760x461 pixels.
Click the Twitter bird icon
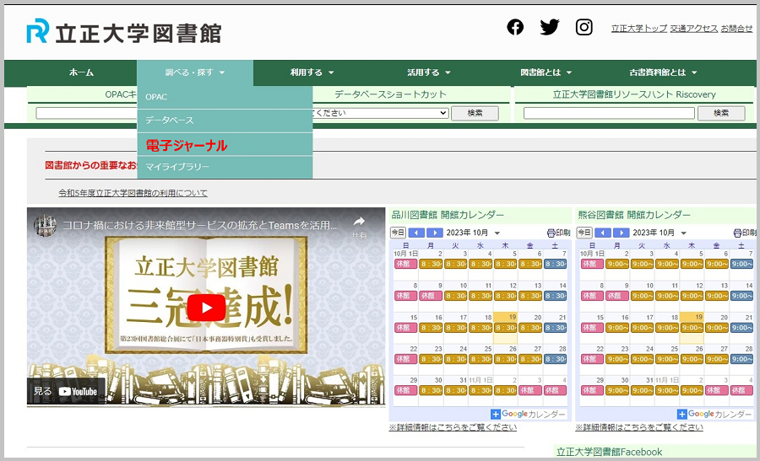pyautogui.click(x=550, y=27)
